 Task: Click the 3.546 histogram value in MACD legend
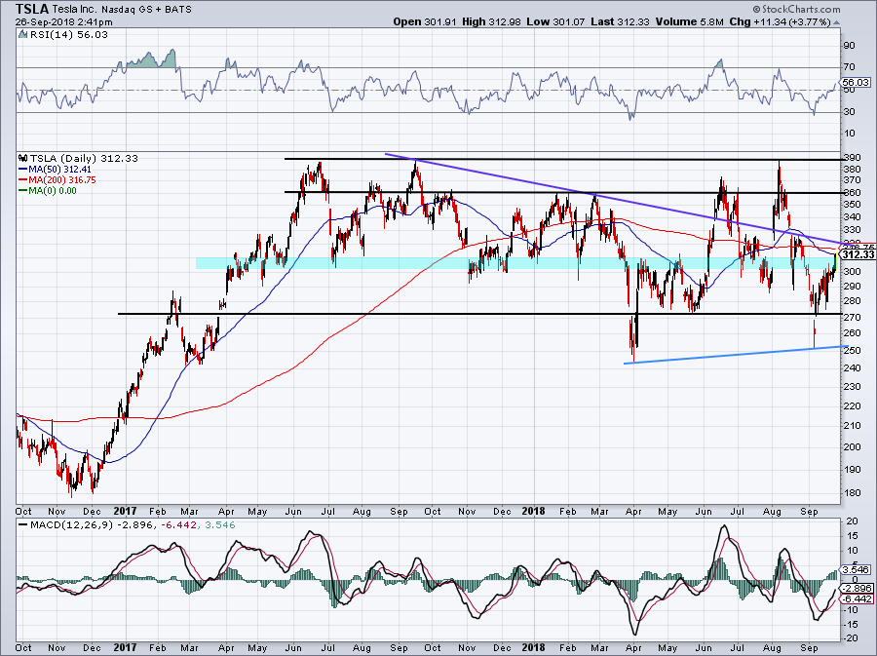tap(218, 525)
